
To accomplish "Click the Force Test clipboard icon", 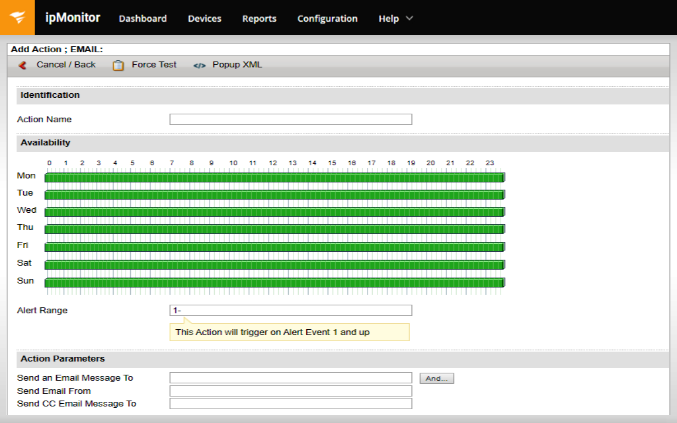I will pyautogui.click(x=118, y=65).
